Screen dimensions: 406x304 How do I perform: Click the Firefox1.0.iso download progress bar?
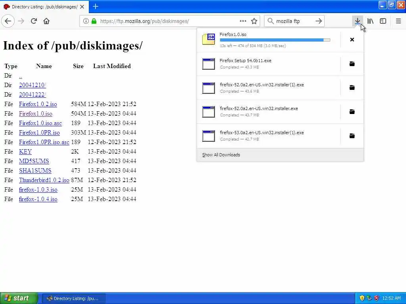click(275, 40)
